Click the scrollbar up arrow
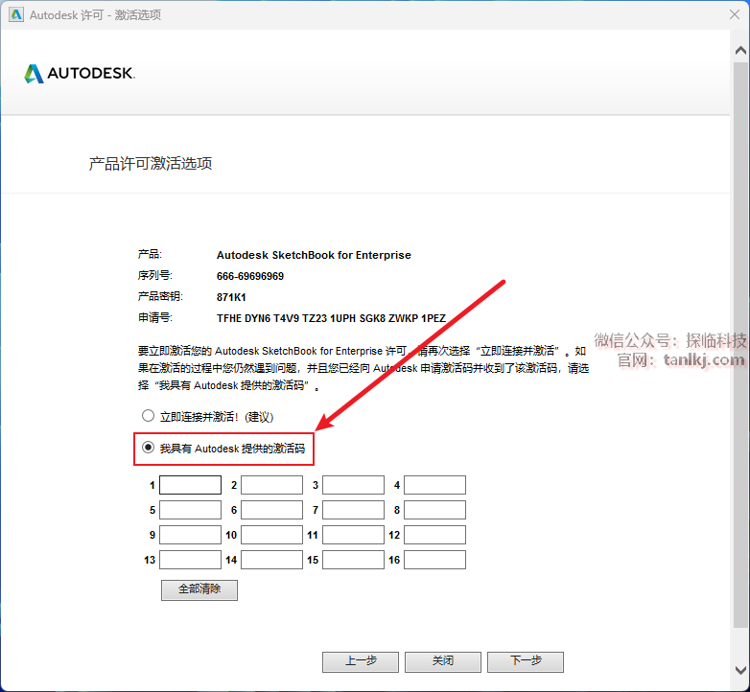 click(x=740, y=50)
